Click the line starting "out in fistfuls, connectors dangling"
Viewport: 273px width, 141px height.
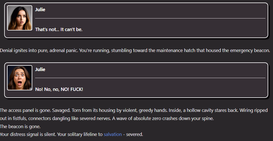[107, 118]
